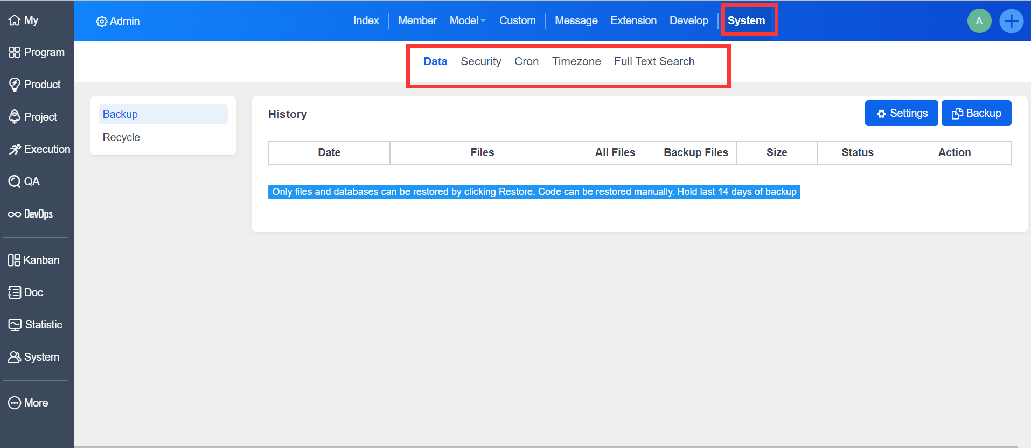Image resolution: width=1031 pixels, height=448 pixels.
Task: Open DevOps via the infinity icon
Action: [x=15, y=214]
